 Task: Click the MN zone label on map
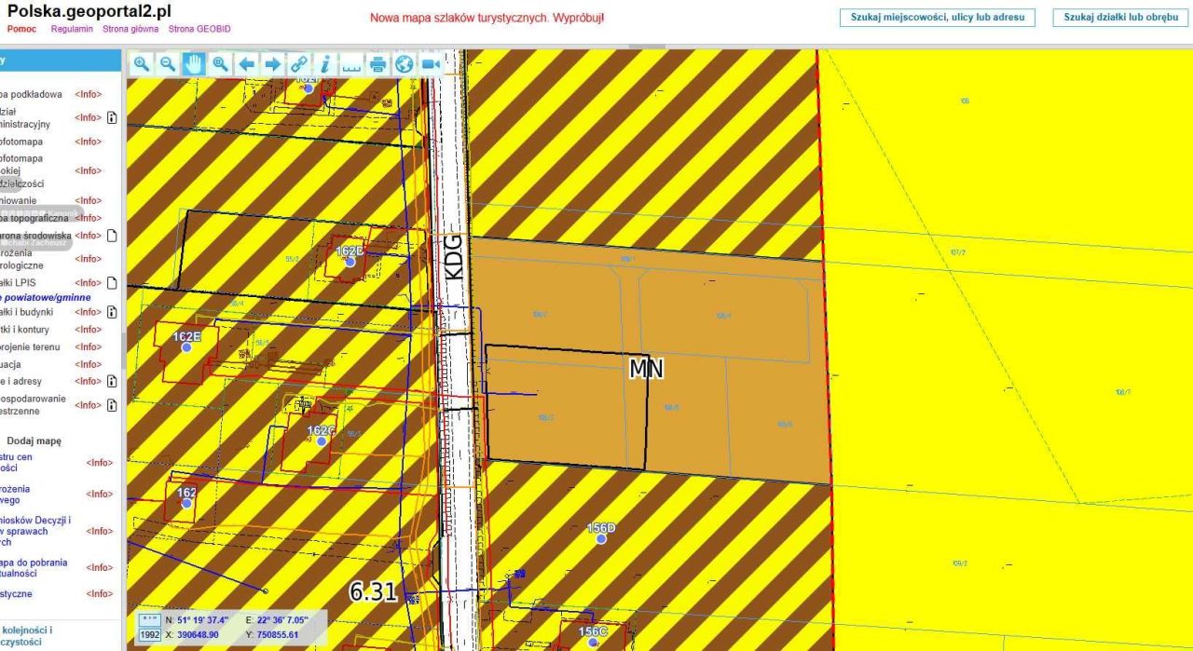(x=646, y=369)
